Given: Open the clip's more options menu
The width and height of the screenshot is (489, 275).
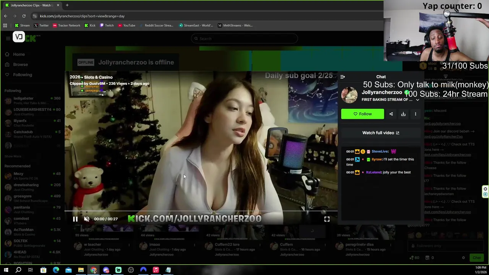Looking at the screenshot, I should click(x=416, y=114).
